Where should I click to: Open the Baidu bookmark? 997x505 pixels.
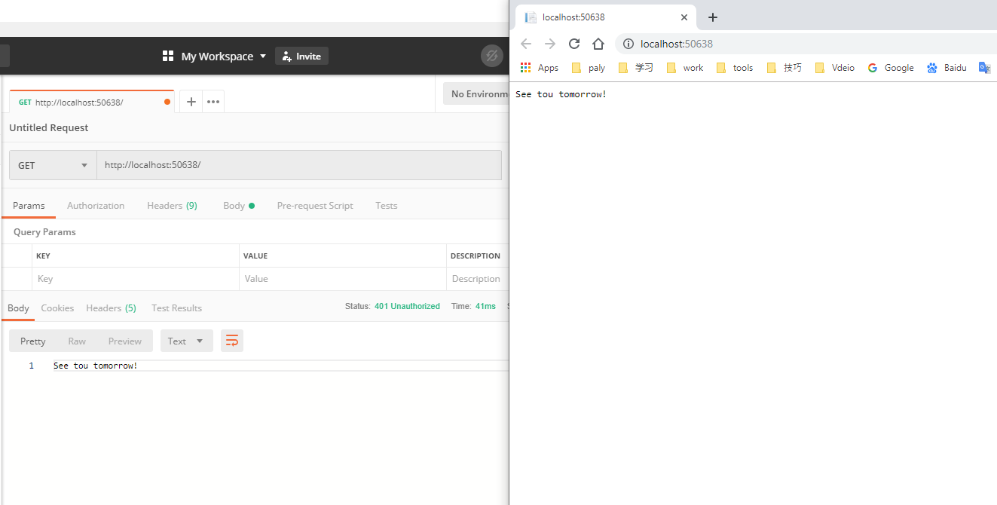(947, 68)
